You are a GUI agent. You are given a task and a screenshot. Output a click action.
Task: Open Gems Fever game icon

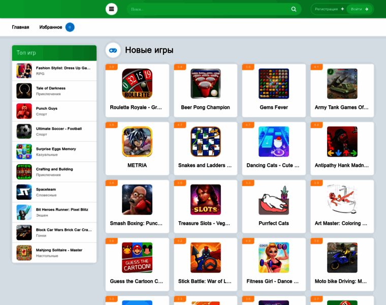pos(274,84)
